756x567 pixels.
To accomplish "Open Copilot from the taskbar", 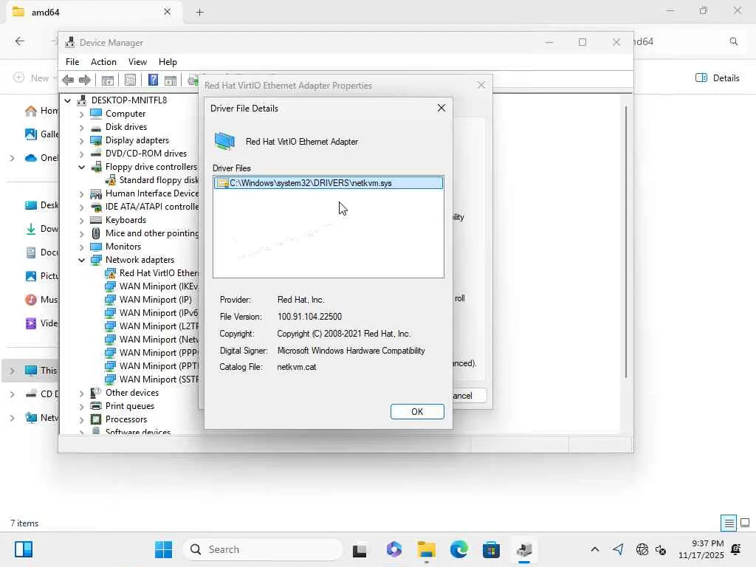I will 394,549.
